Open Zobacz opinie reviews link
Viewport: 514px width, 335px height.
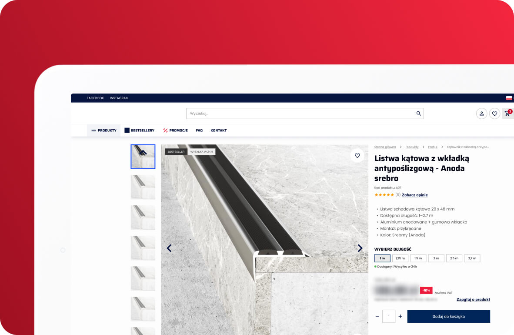415,195
